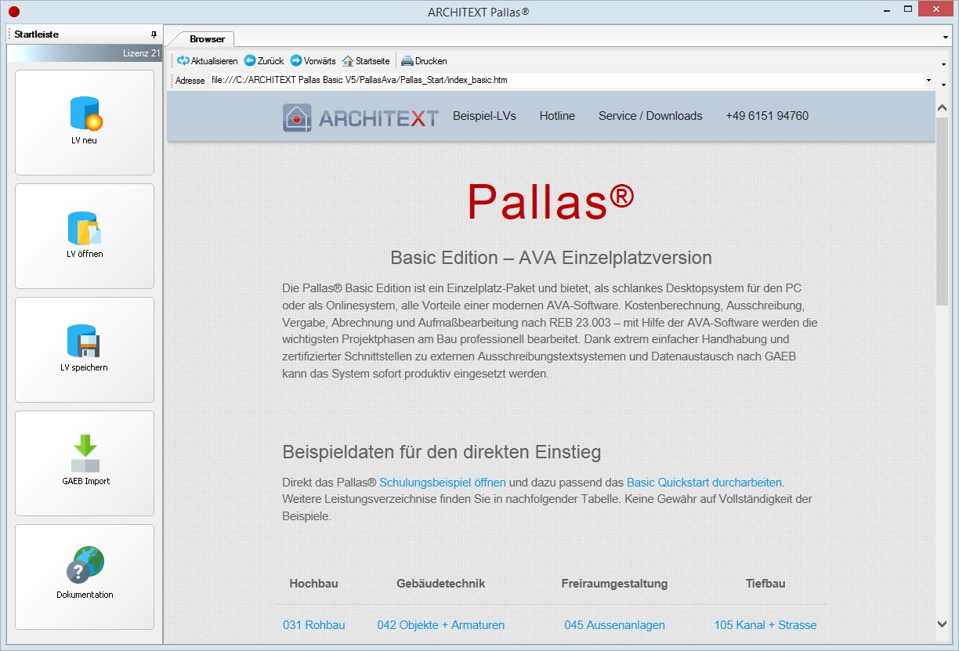
Task: Open the address bar dropdown arrow
Action: 928,80
